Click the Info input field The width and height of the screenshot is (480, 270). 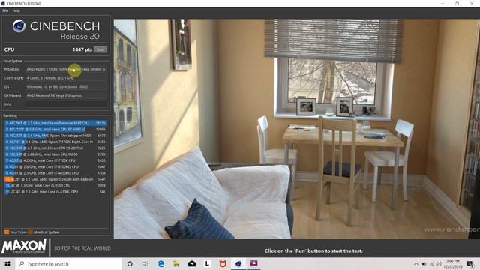click(66, 104)
